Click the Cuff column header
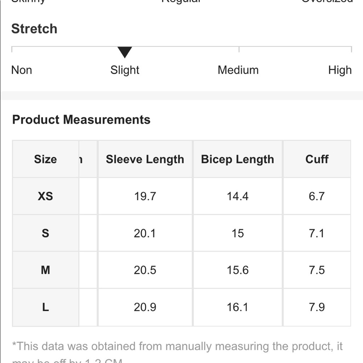Viewport: 363px width, 363px height. [317, 159]
